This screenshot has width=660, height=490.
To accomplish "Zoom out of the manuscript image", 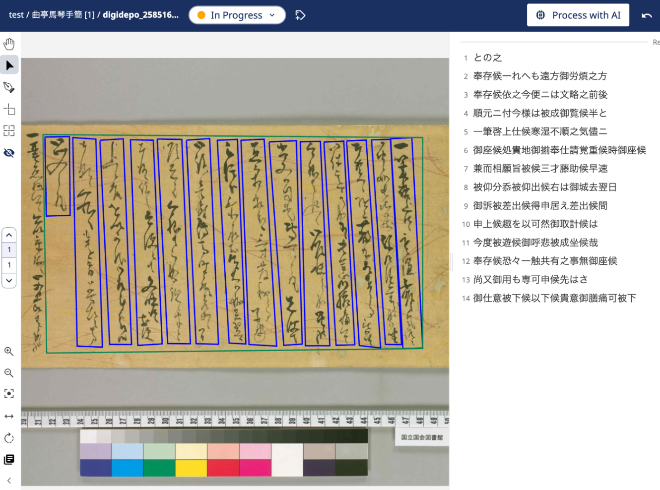I will click(x=9, y=373).
